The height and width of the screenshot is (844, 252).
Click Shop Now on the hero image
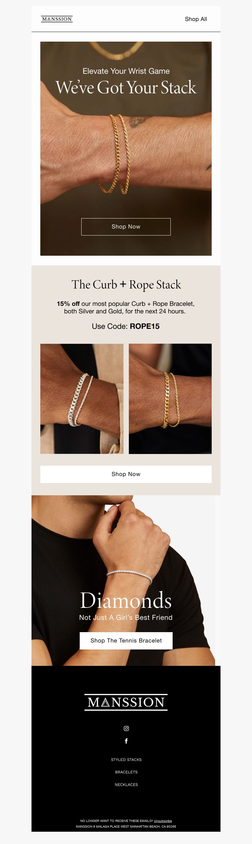(126, 227)
